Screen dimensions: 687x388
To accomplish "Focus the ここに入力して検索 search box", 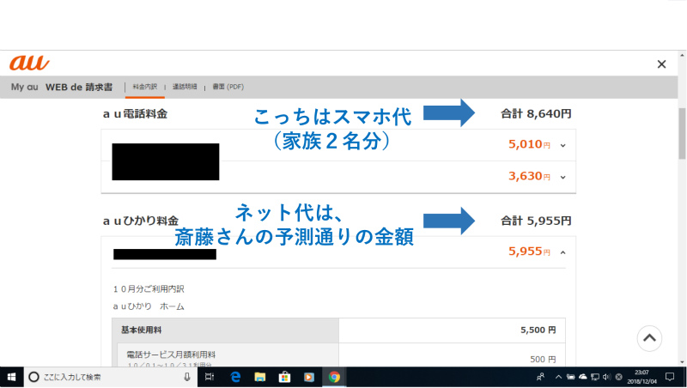I will [x=111, y=377].
